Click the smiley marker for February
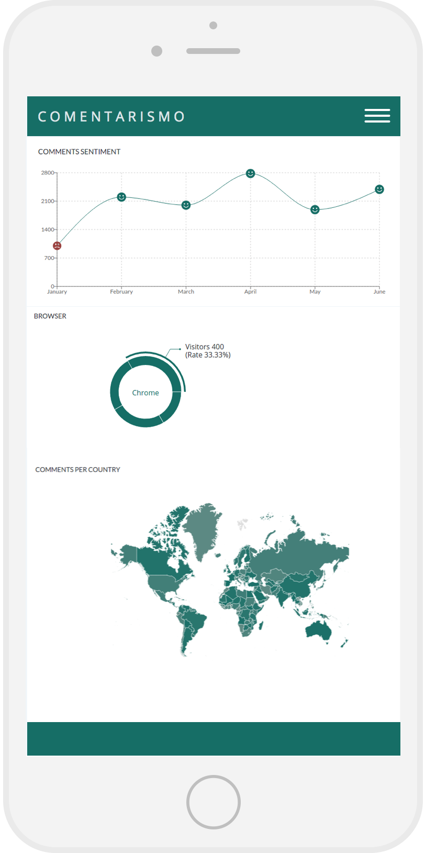 pos(121,197)
